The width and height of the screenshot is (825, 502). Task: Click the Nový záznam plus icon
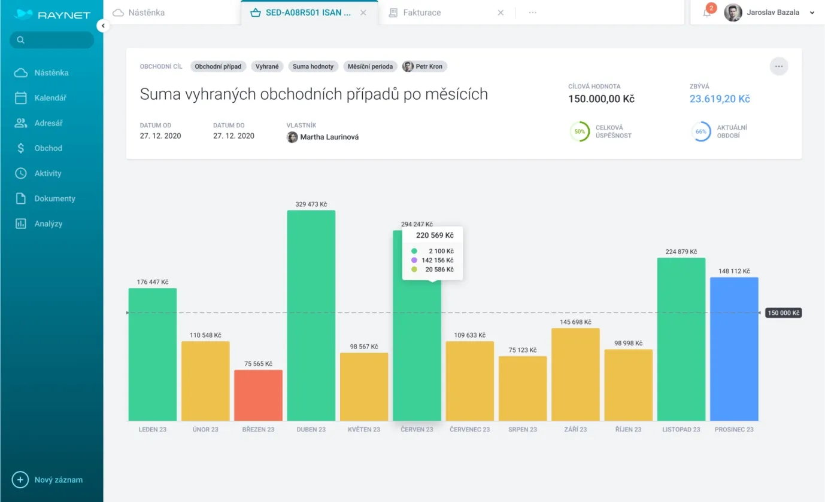pyautogui.click(x=20, y=480)
